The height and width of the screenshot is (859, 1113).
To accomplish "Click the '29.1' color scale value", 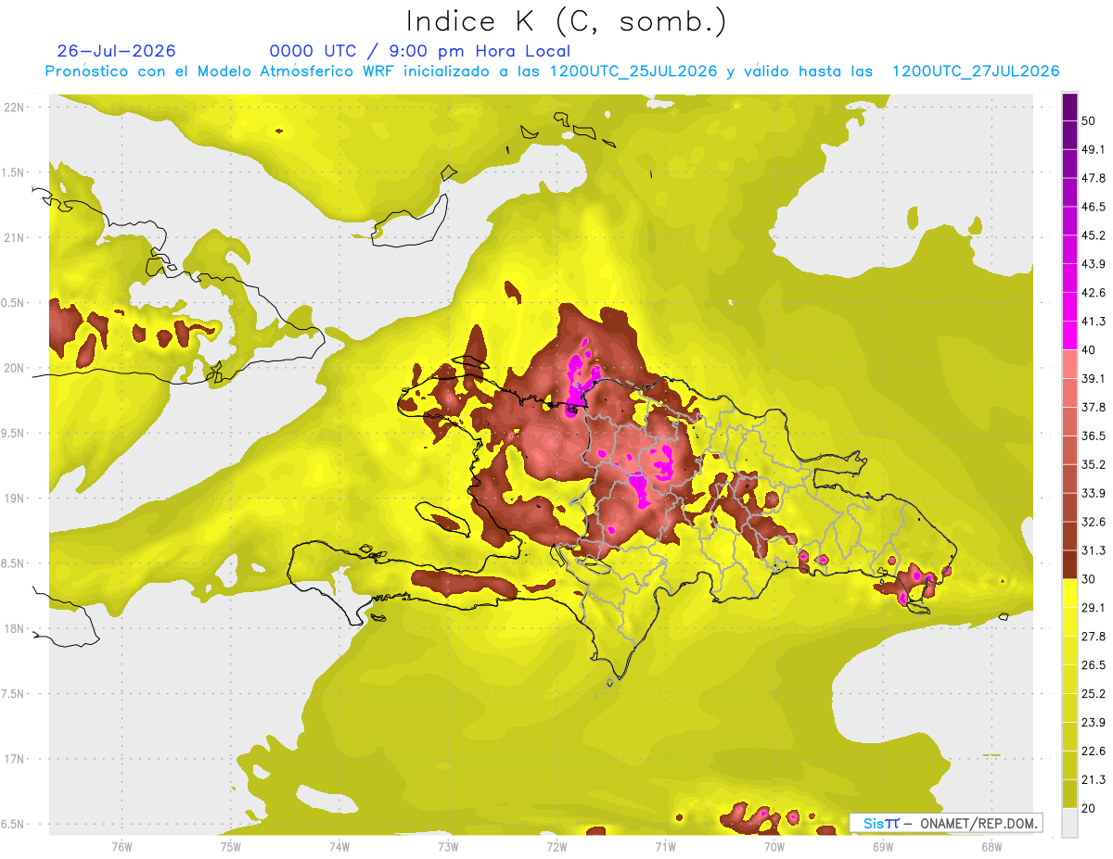I will [1094, 607].
